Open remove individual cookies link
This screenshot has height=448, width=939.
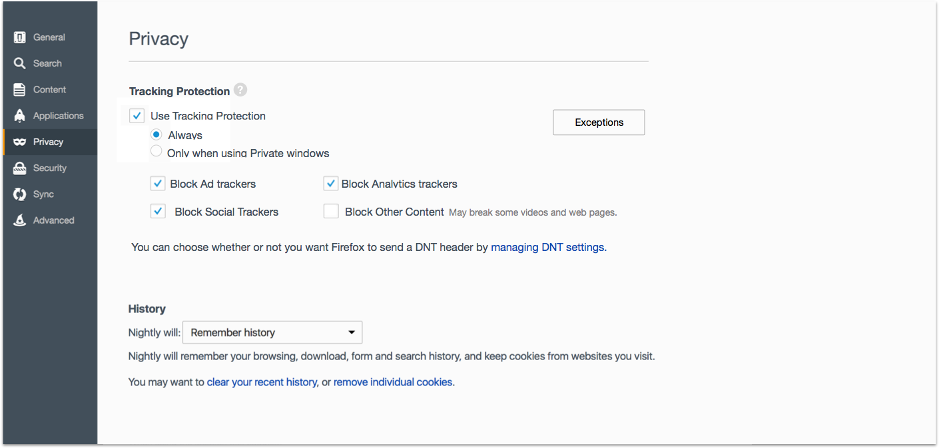[393, 382]
